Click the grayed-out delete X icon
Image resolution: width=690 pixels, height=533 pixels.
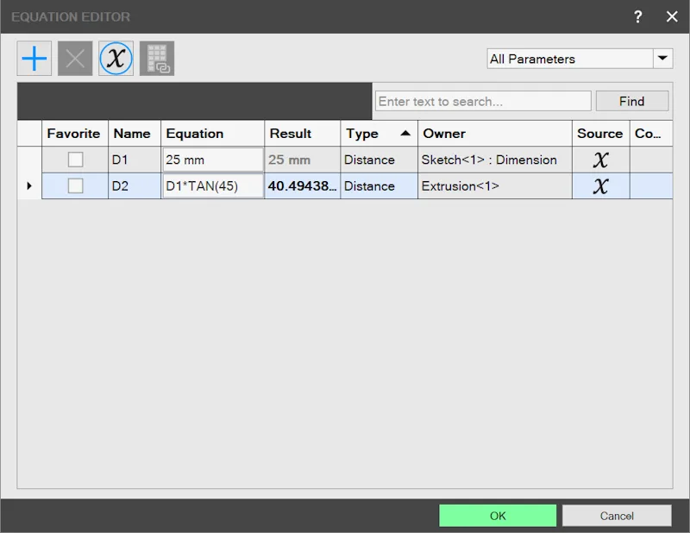(x=75, y=59)
